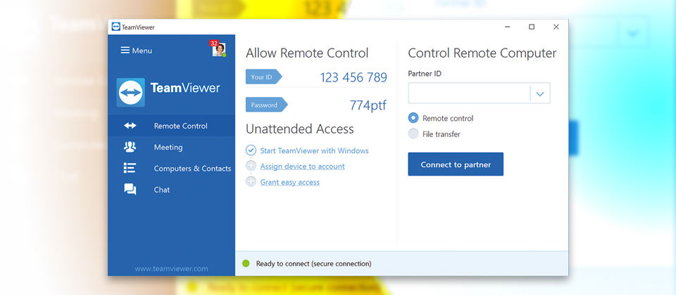Open the Menu label
Screen dimensions: 676x295
(x=142, y=51)
